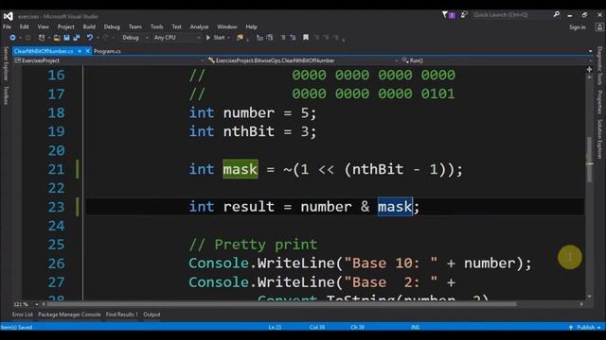Open the Solution Configurations Debug dropdown

[134, 38]
